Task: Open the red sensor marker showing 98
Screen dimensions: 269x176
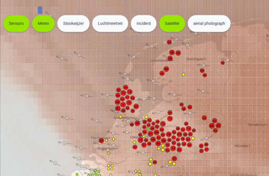Action: 166,69
